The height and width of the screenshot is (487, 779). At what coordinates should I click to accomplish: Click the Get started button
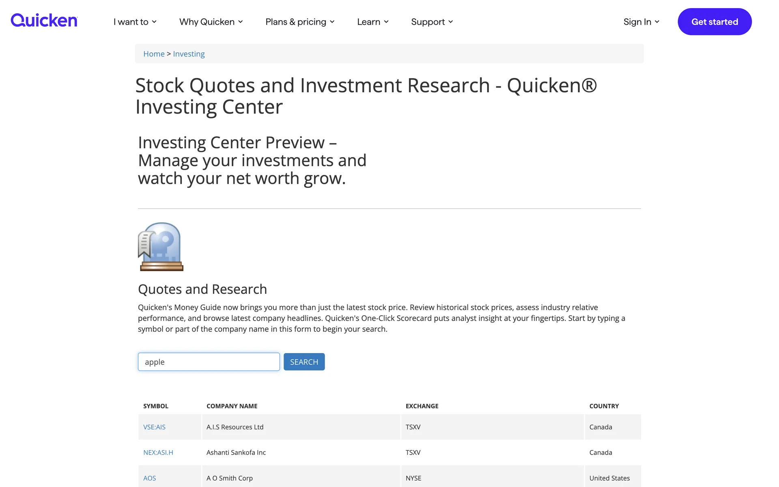(714, 22)
